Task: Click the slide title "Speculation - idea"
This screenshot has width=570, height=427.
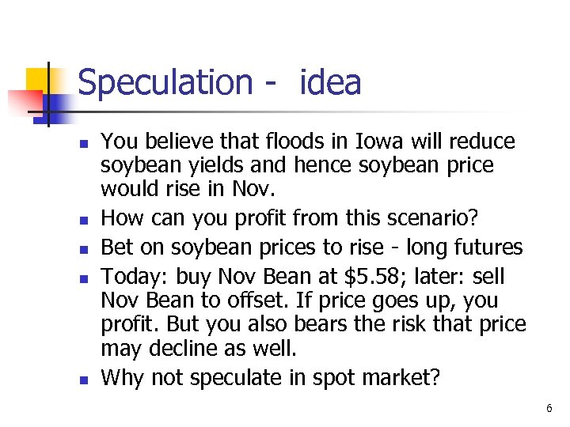Action: [x=219, y=83]
